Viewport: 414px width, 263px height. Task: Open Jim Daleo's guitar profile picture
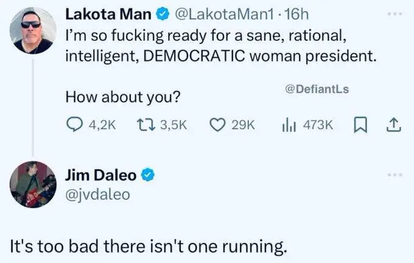34,184
